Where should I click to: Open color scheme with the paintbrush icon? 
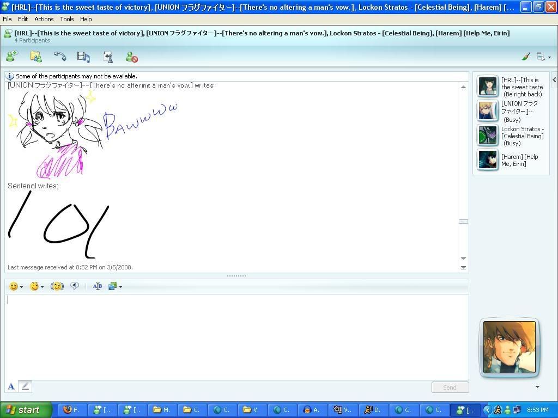pos(526,57)
